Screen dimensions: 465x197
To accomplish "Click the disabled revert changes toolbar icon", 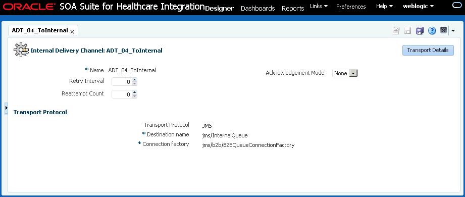I will 396,30.
